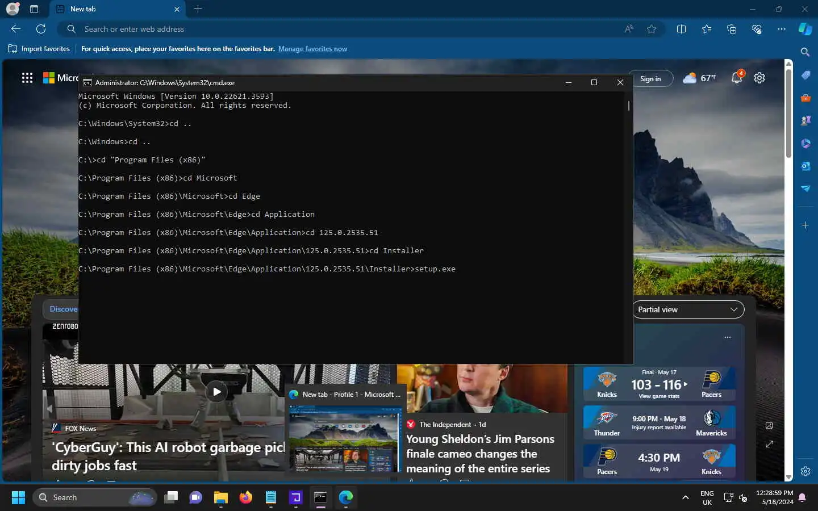Show hidden icons in the system tray
Screen dimensions: 818x511
686,497
